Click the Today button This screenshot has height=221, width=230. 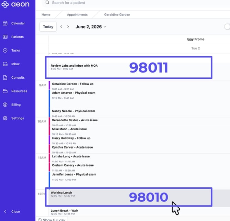pyautogui.click(x=48, y=27)
